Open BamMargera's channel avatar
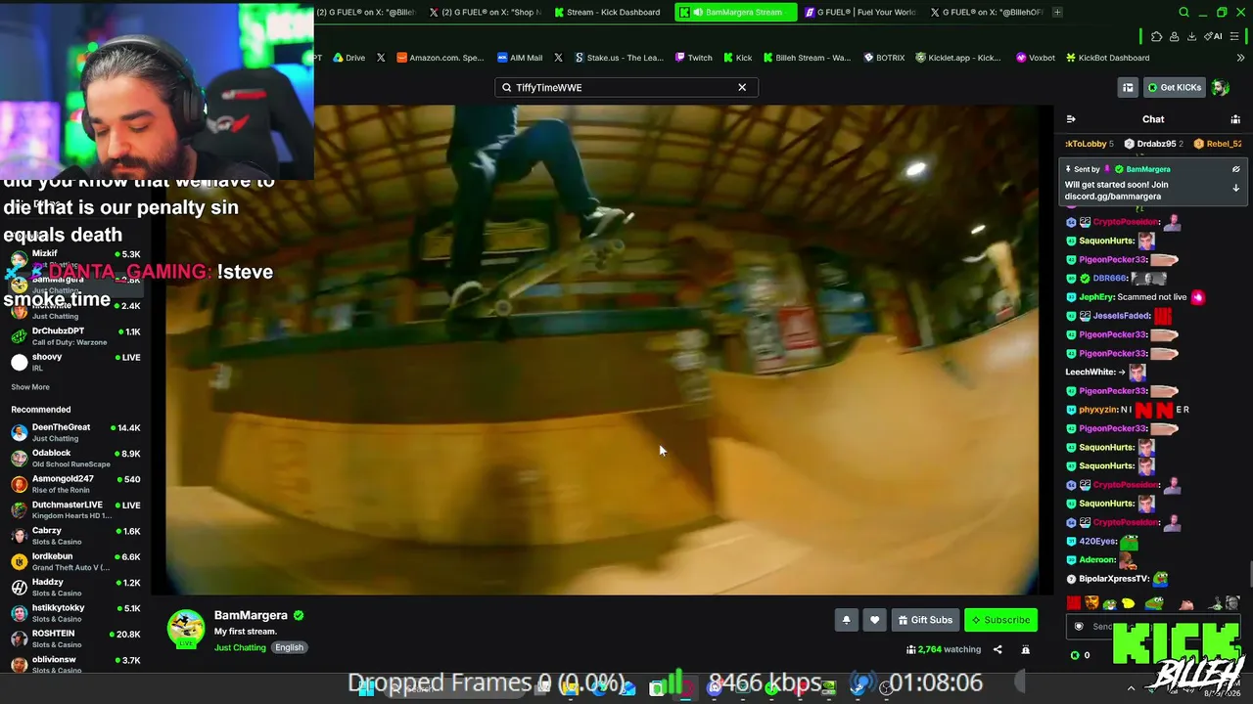This screenshot has width=1253, height=704. point(186,629)
